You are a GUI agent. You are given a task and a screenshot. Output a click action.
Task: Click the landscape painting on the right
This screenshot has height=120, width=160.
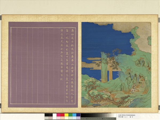pyautogui.click(x=116, y=65)
